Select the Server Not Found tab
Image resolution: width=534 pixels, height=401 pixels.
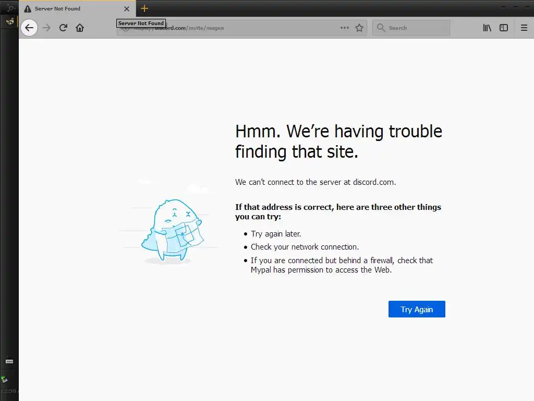77,8
